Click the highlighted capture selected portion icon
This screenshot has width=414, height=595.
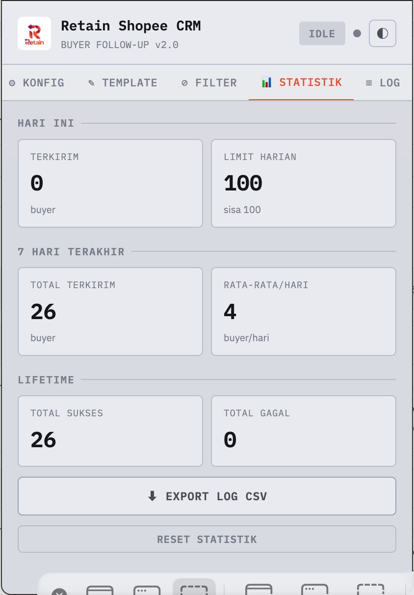pyautogui.click(x=194, y=589)
